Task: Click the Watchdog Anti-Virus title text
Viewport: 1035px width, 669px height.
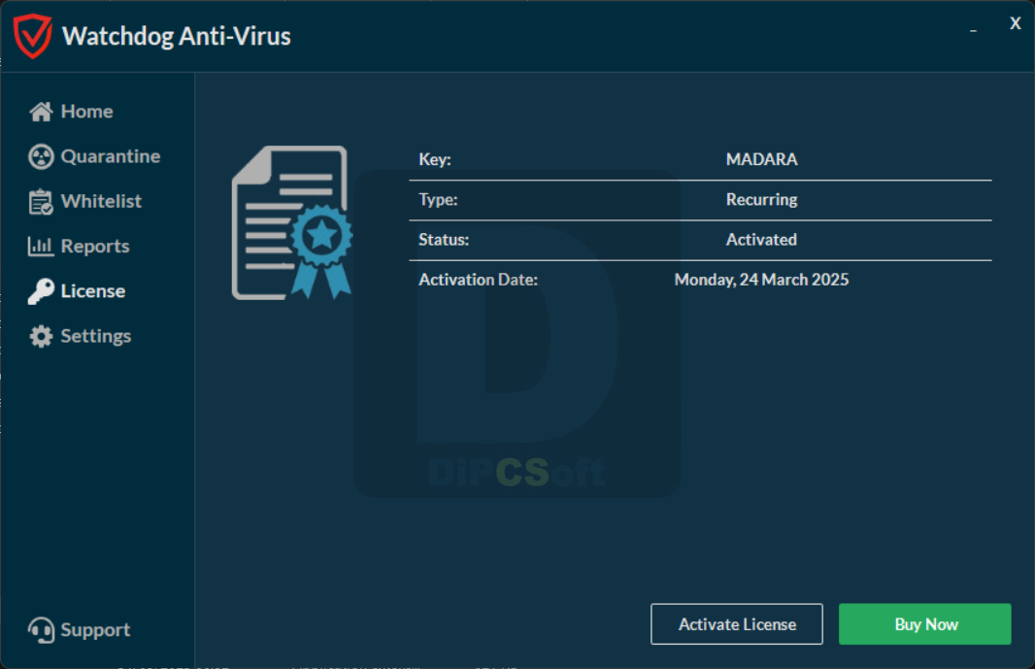Action: pyautogui.click(x=177, y=36)
